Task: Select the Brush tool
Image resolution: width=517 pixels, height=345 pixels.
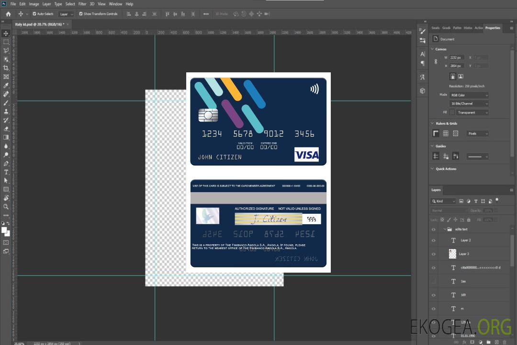Action: (x=6, y=103)
